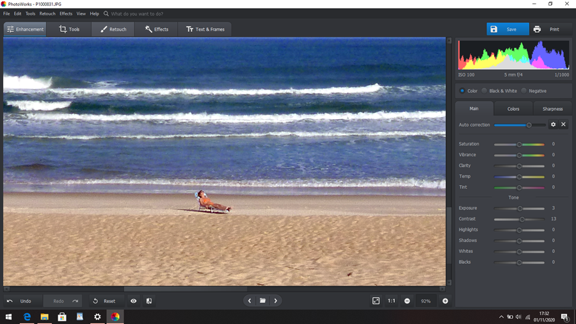Select the Black & White radio button
Image resolution: width=576 pixels, height=324 pixels.
coord(484,91)
